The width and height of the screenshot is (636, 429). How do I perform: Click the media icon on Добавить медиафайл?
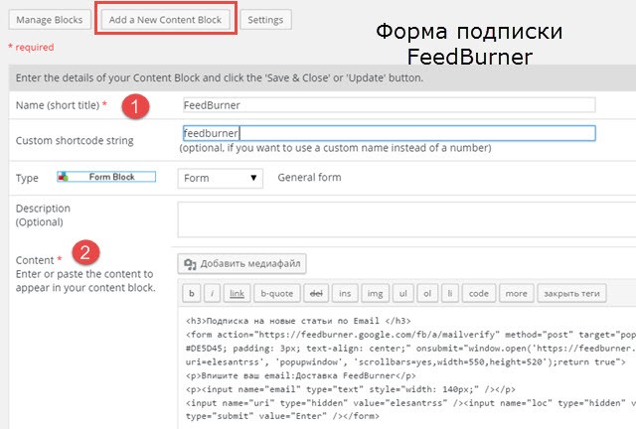coord(190,264)
